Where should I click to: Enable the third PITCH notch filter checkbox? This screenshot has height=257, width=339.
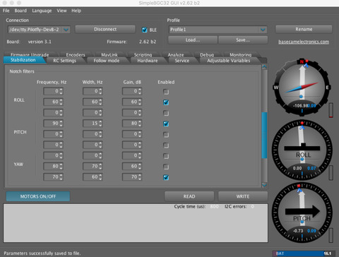(x=166, y=145)
